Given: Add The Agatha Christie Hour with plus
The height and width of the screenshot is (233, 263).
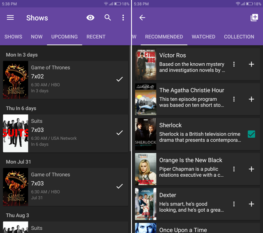Looking at the screenshot, I should [x=251, y=99].
